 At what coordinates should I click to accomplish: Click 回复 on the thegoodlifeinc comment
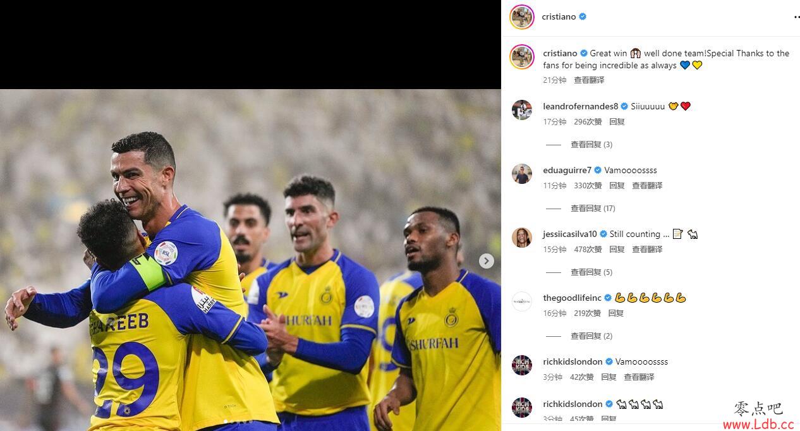[616, 313]
